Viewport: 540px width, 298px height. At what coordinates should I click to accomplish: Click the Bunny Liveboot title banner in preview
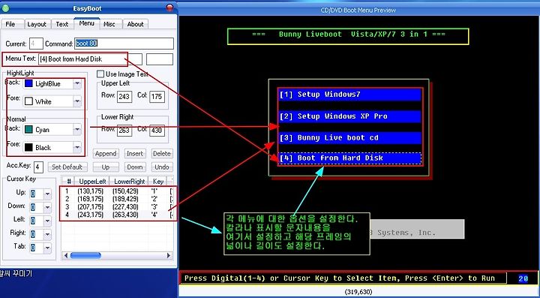pos(348,36)
